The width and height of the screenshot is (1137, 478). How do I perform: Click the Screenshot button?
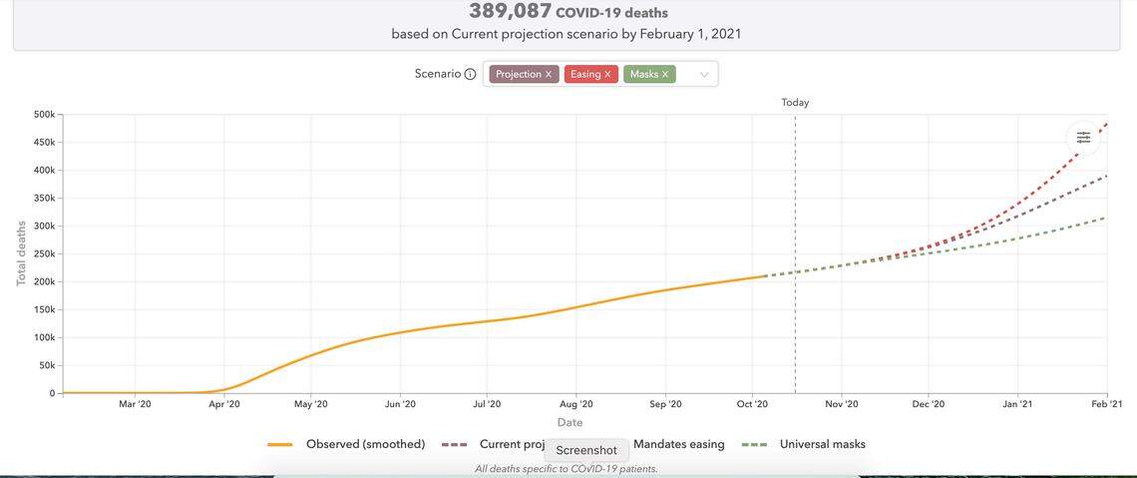[x=586, y=450]
